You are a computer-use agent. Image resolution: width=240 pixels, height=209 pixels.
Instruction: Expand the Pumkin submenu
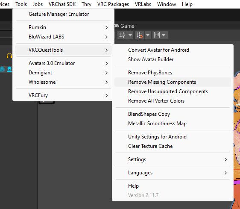63,27
